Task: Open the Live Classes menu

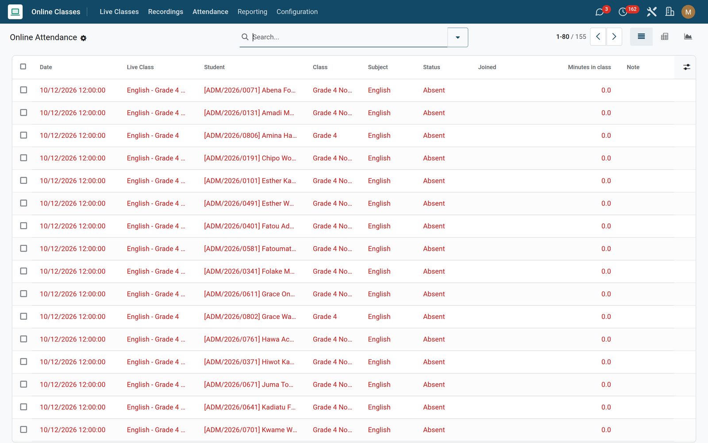Action: [119, 12]
